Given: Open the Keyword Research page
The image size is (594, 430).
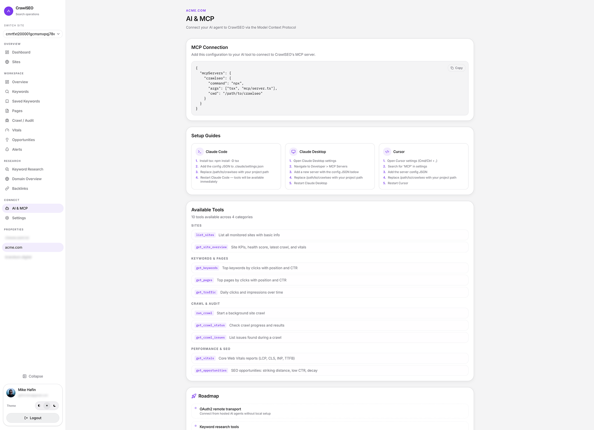Looking at the screenshot, I should [33, 169].
